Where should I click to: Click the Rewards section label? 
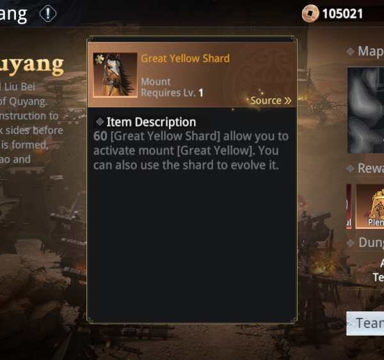pyautogui.click(x=371, y=168)
